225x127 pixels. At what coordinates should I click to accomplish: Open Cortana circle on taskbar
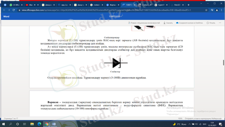coord(17,124)
